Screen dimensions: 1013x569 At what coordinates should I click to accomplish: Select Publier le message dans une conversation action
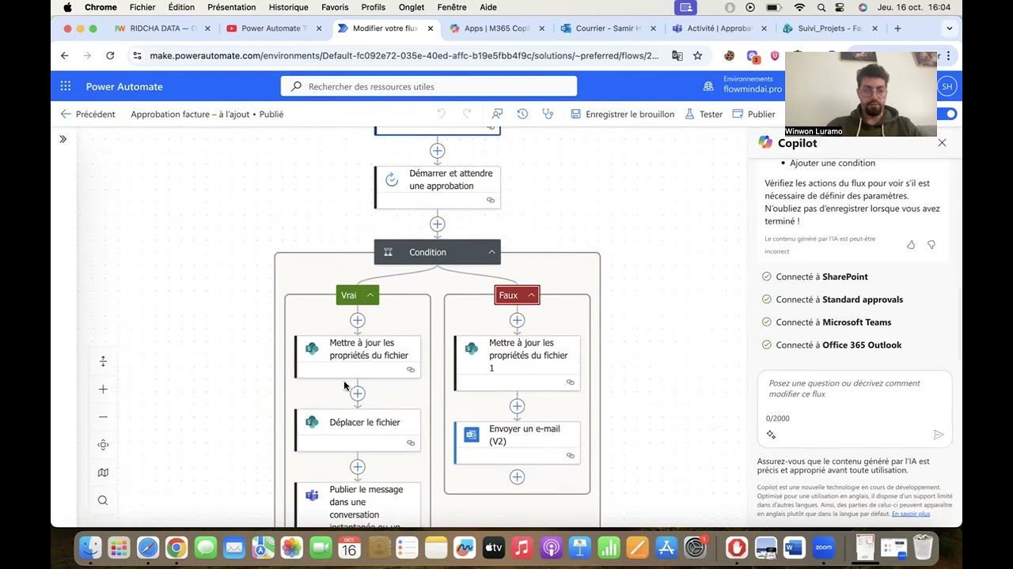coord(358,505)
